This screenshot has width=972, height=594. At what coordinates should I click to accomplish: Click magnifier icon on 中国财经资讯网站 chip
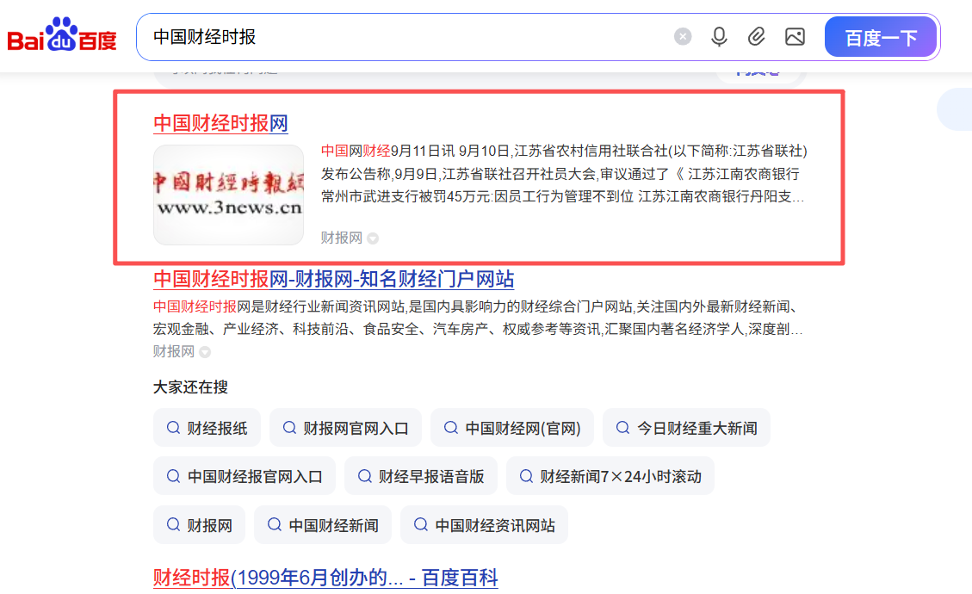[x=420, y=525]
